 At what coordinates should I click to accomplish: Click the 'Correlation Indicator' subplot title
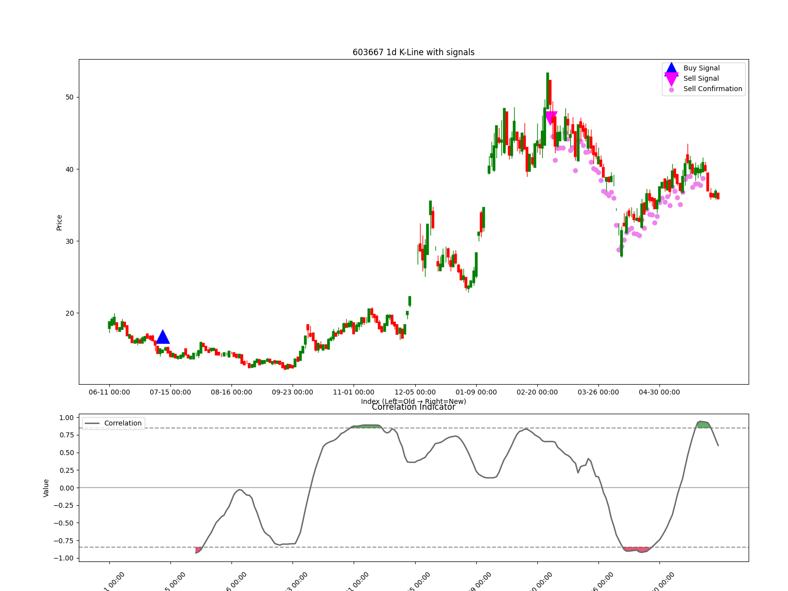tap(414, 407)
